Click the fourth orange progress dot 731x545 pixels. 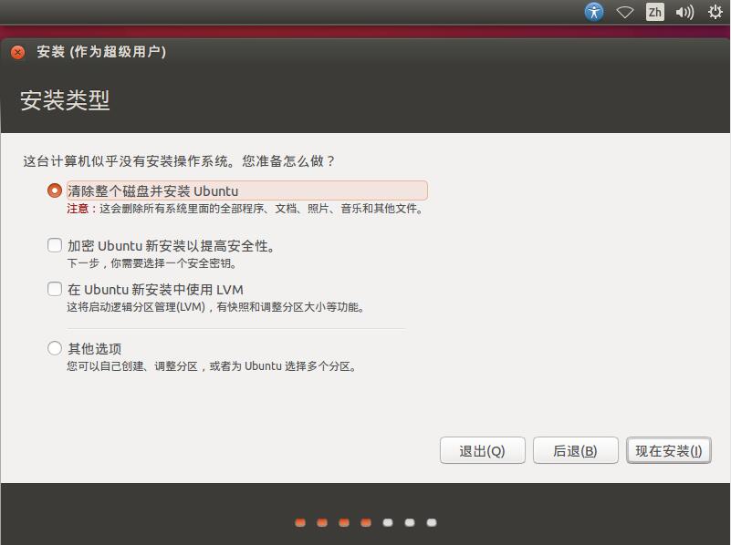click(x=366, y=522)
